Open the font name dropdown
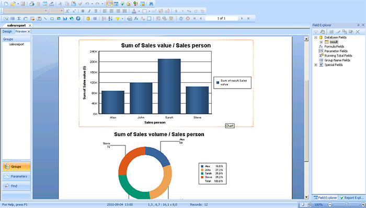The height and width of the screenshot is (208, 366). pyautogui.click(x=26, y=11)
